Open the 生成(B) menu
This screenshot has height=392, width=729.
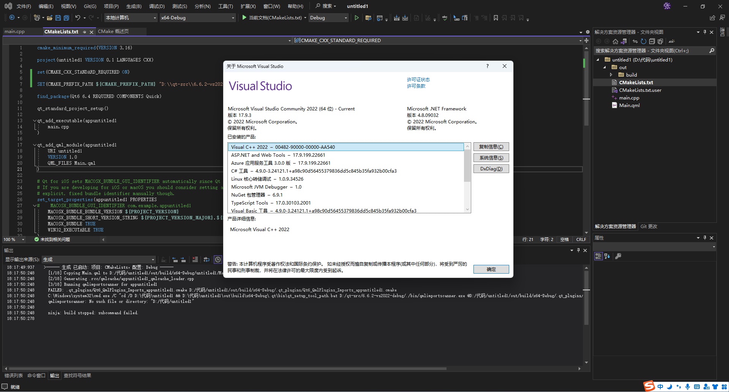pos(134,6)
